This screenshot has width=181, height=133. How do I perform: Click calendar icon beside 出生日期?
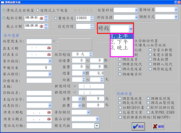[49, 48]
